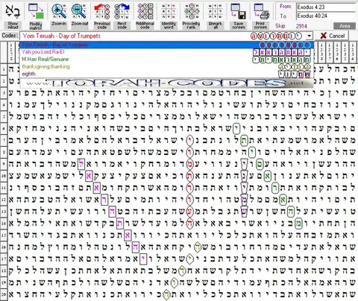Click the To field showing Exodus 40:24

[x=326, y=16]
